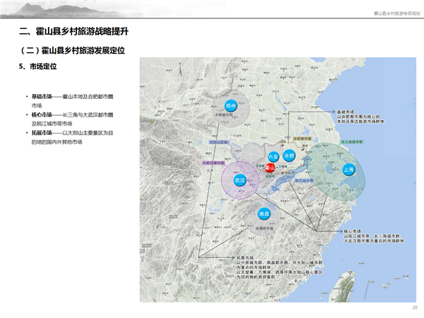This screenshot has height=318, width=424.
Task: Select the 南昌 city marker
Action: pyautogui.click(x=264, y=214)
